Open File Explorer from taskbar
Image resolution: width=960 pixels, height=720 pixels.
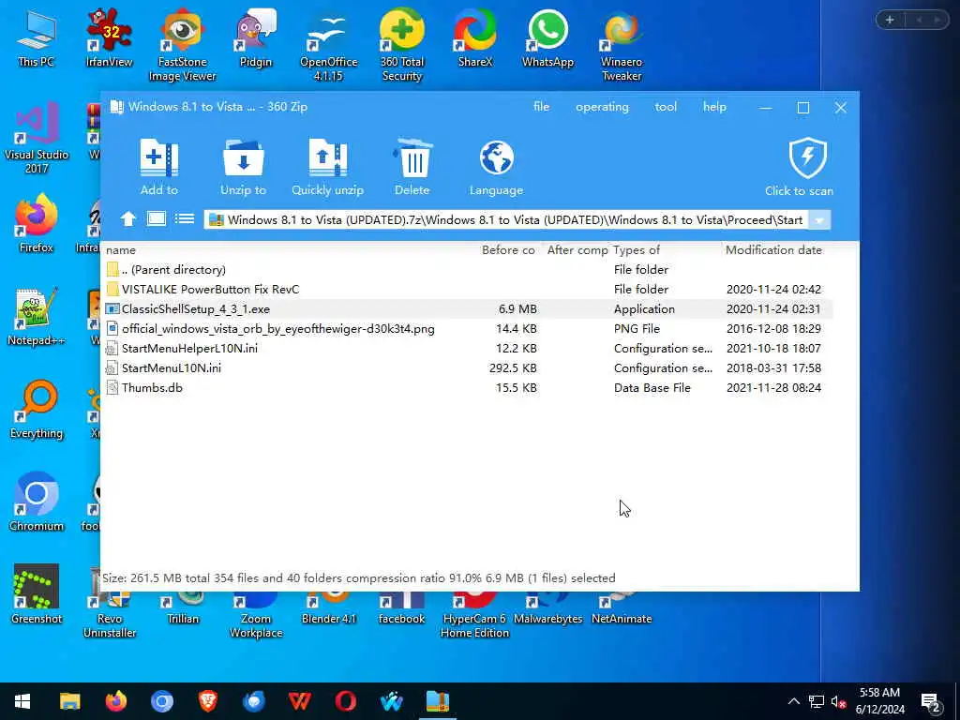69,701
